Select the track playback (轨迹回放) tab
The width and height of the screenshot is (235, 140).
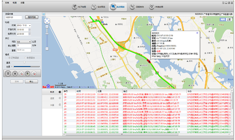tap(118, 7)
